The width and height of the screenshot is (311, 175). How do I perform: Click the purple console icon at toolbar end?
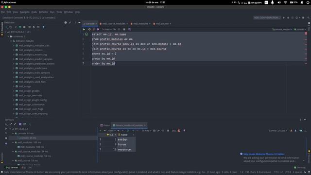coord(130,29)
